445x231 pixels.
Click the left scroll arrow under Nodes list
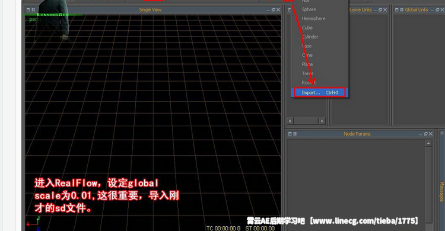coord(290,121)
